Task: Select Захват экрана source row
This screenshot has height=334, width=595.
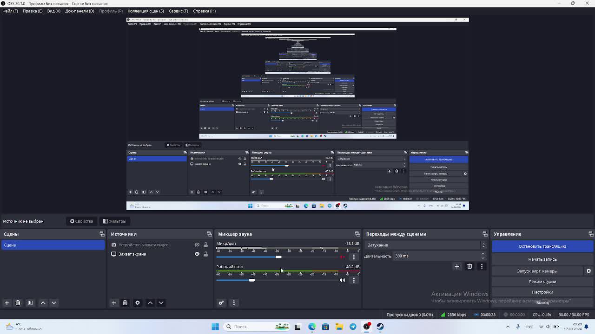Action: (159, 254)
